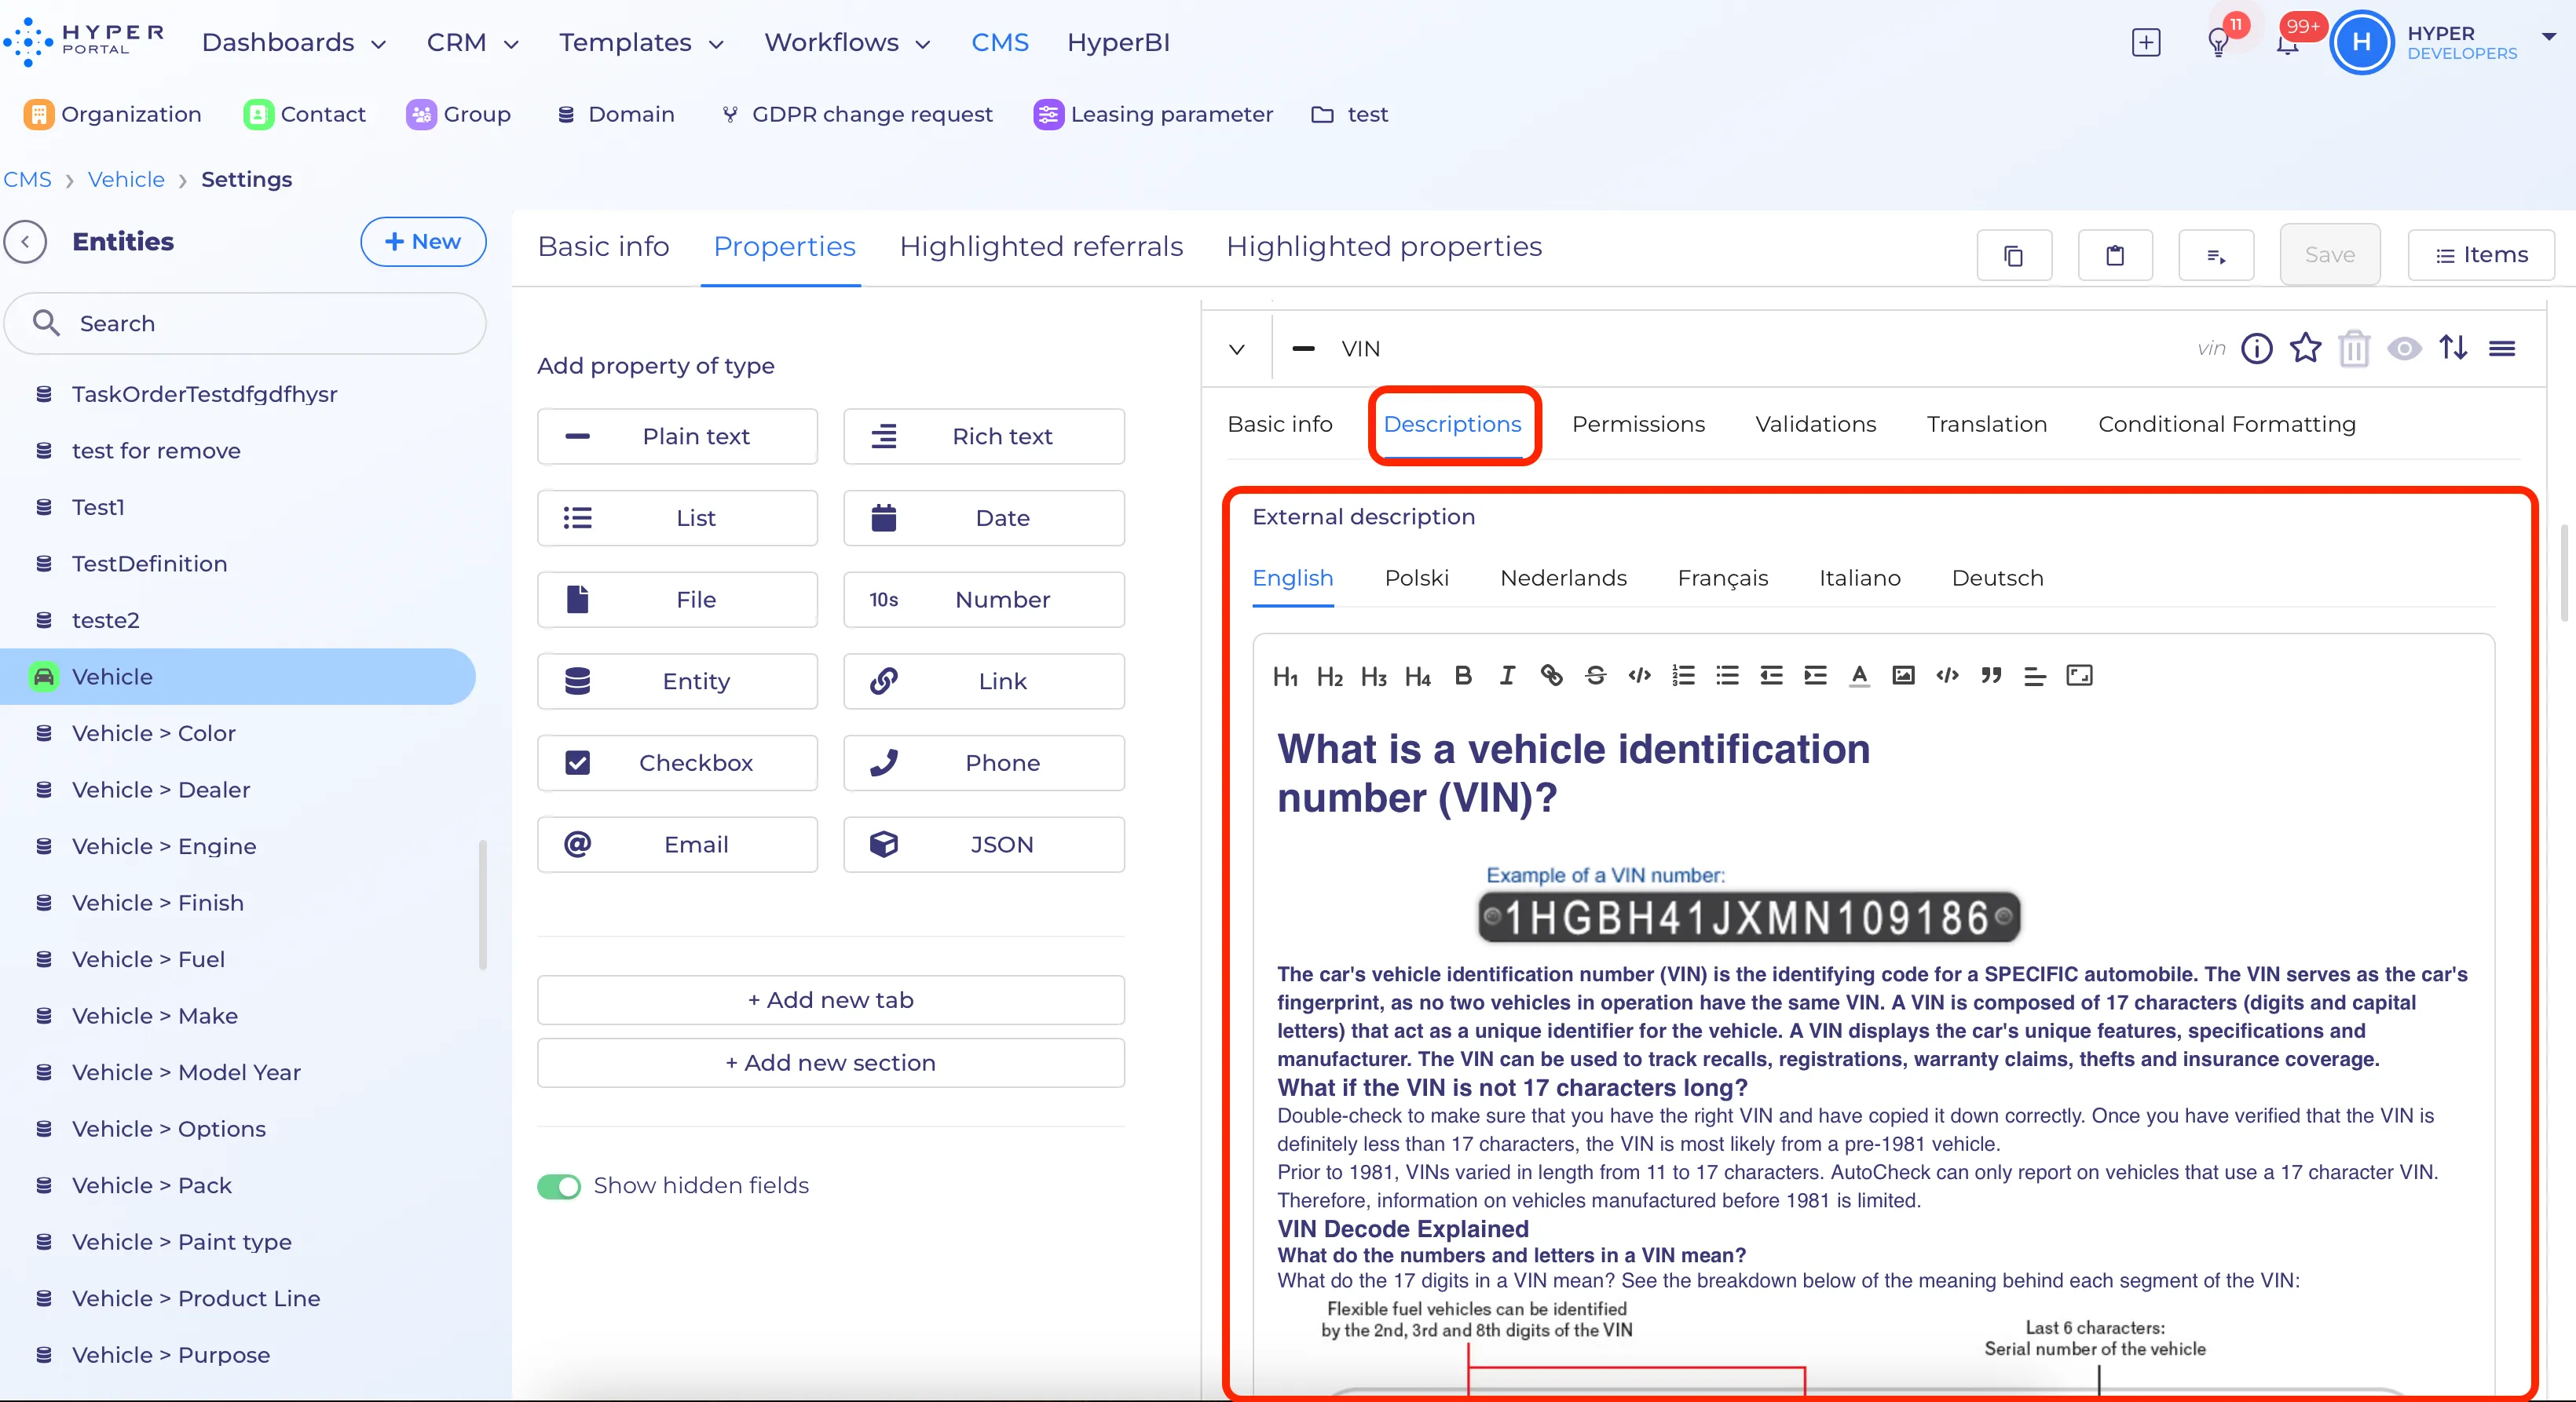Insert a bulleted list
Viewport: 2576px width, 1402px height.
point(1727,676)
